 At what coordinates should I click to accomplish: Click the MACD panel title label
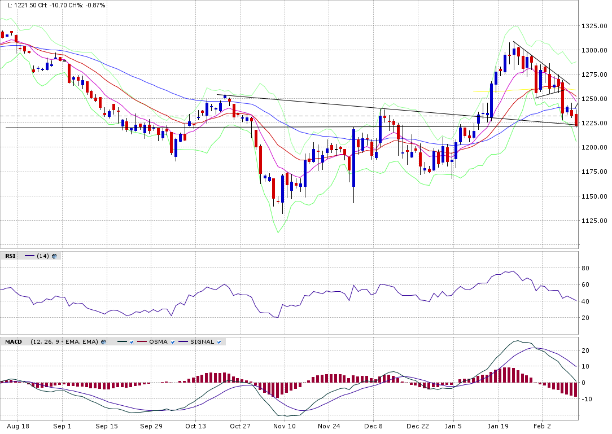pyautogui.click(x=14, y=341)
